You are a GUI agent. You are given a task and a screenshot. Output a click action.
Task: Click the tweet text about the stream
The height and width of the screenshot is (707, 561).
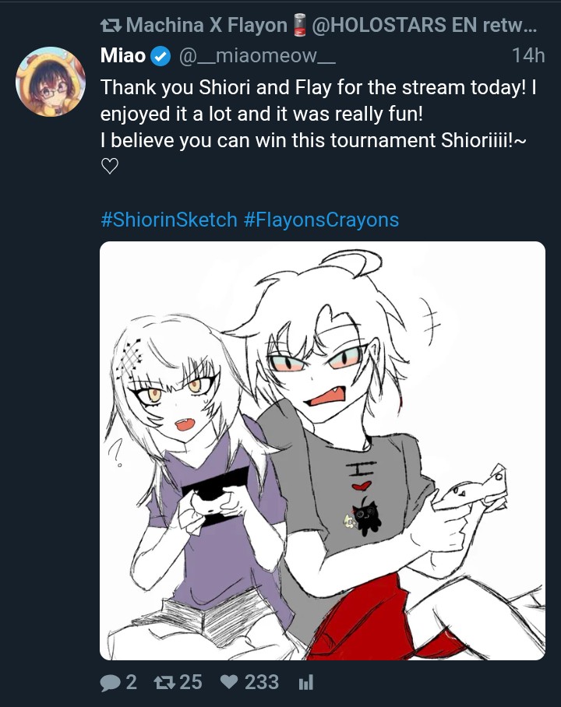(318, 114)
